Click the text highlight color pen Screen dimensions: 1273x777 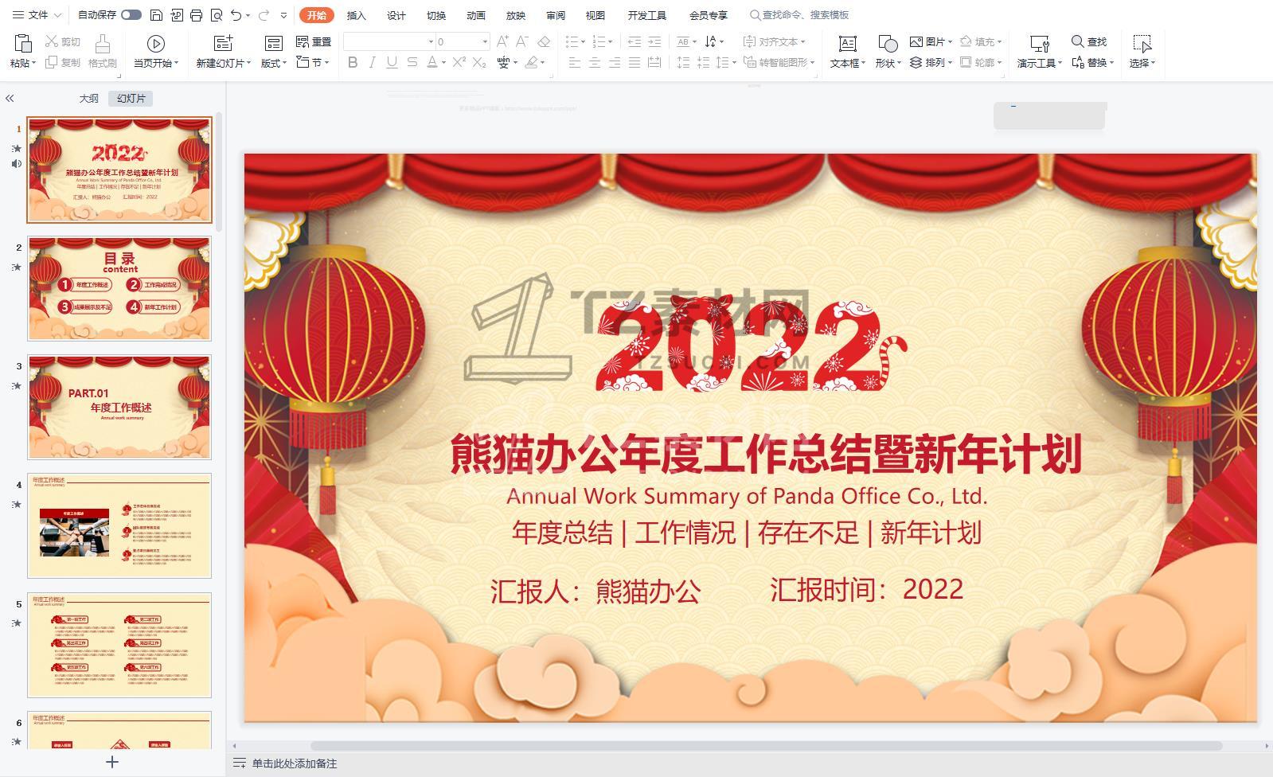532,62
